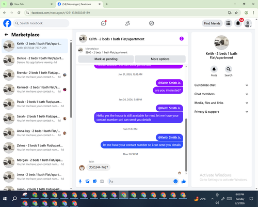Go back using Marketplace arrow
Viewport: 258px width, 207px height.
6,35
